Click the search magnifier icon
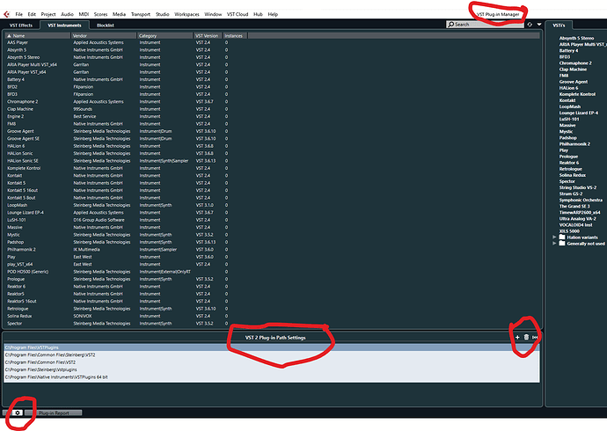607x431 pixels. 450,25
